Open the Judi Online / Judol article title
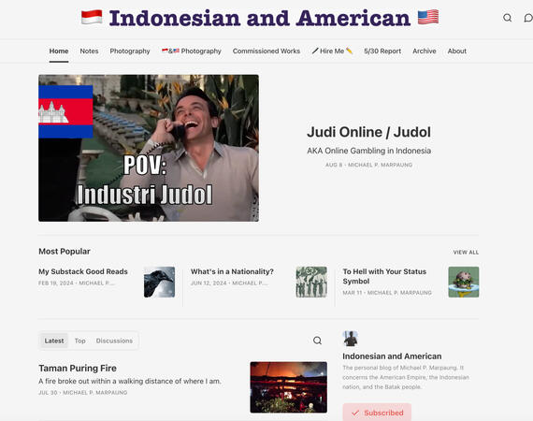Viewport: 533px width, 421px height. coord(368,132)
